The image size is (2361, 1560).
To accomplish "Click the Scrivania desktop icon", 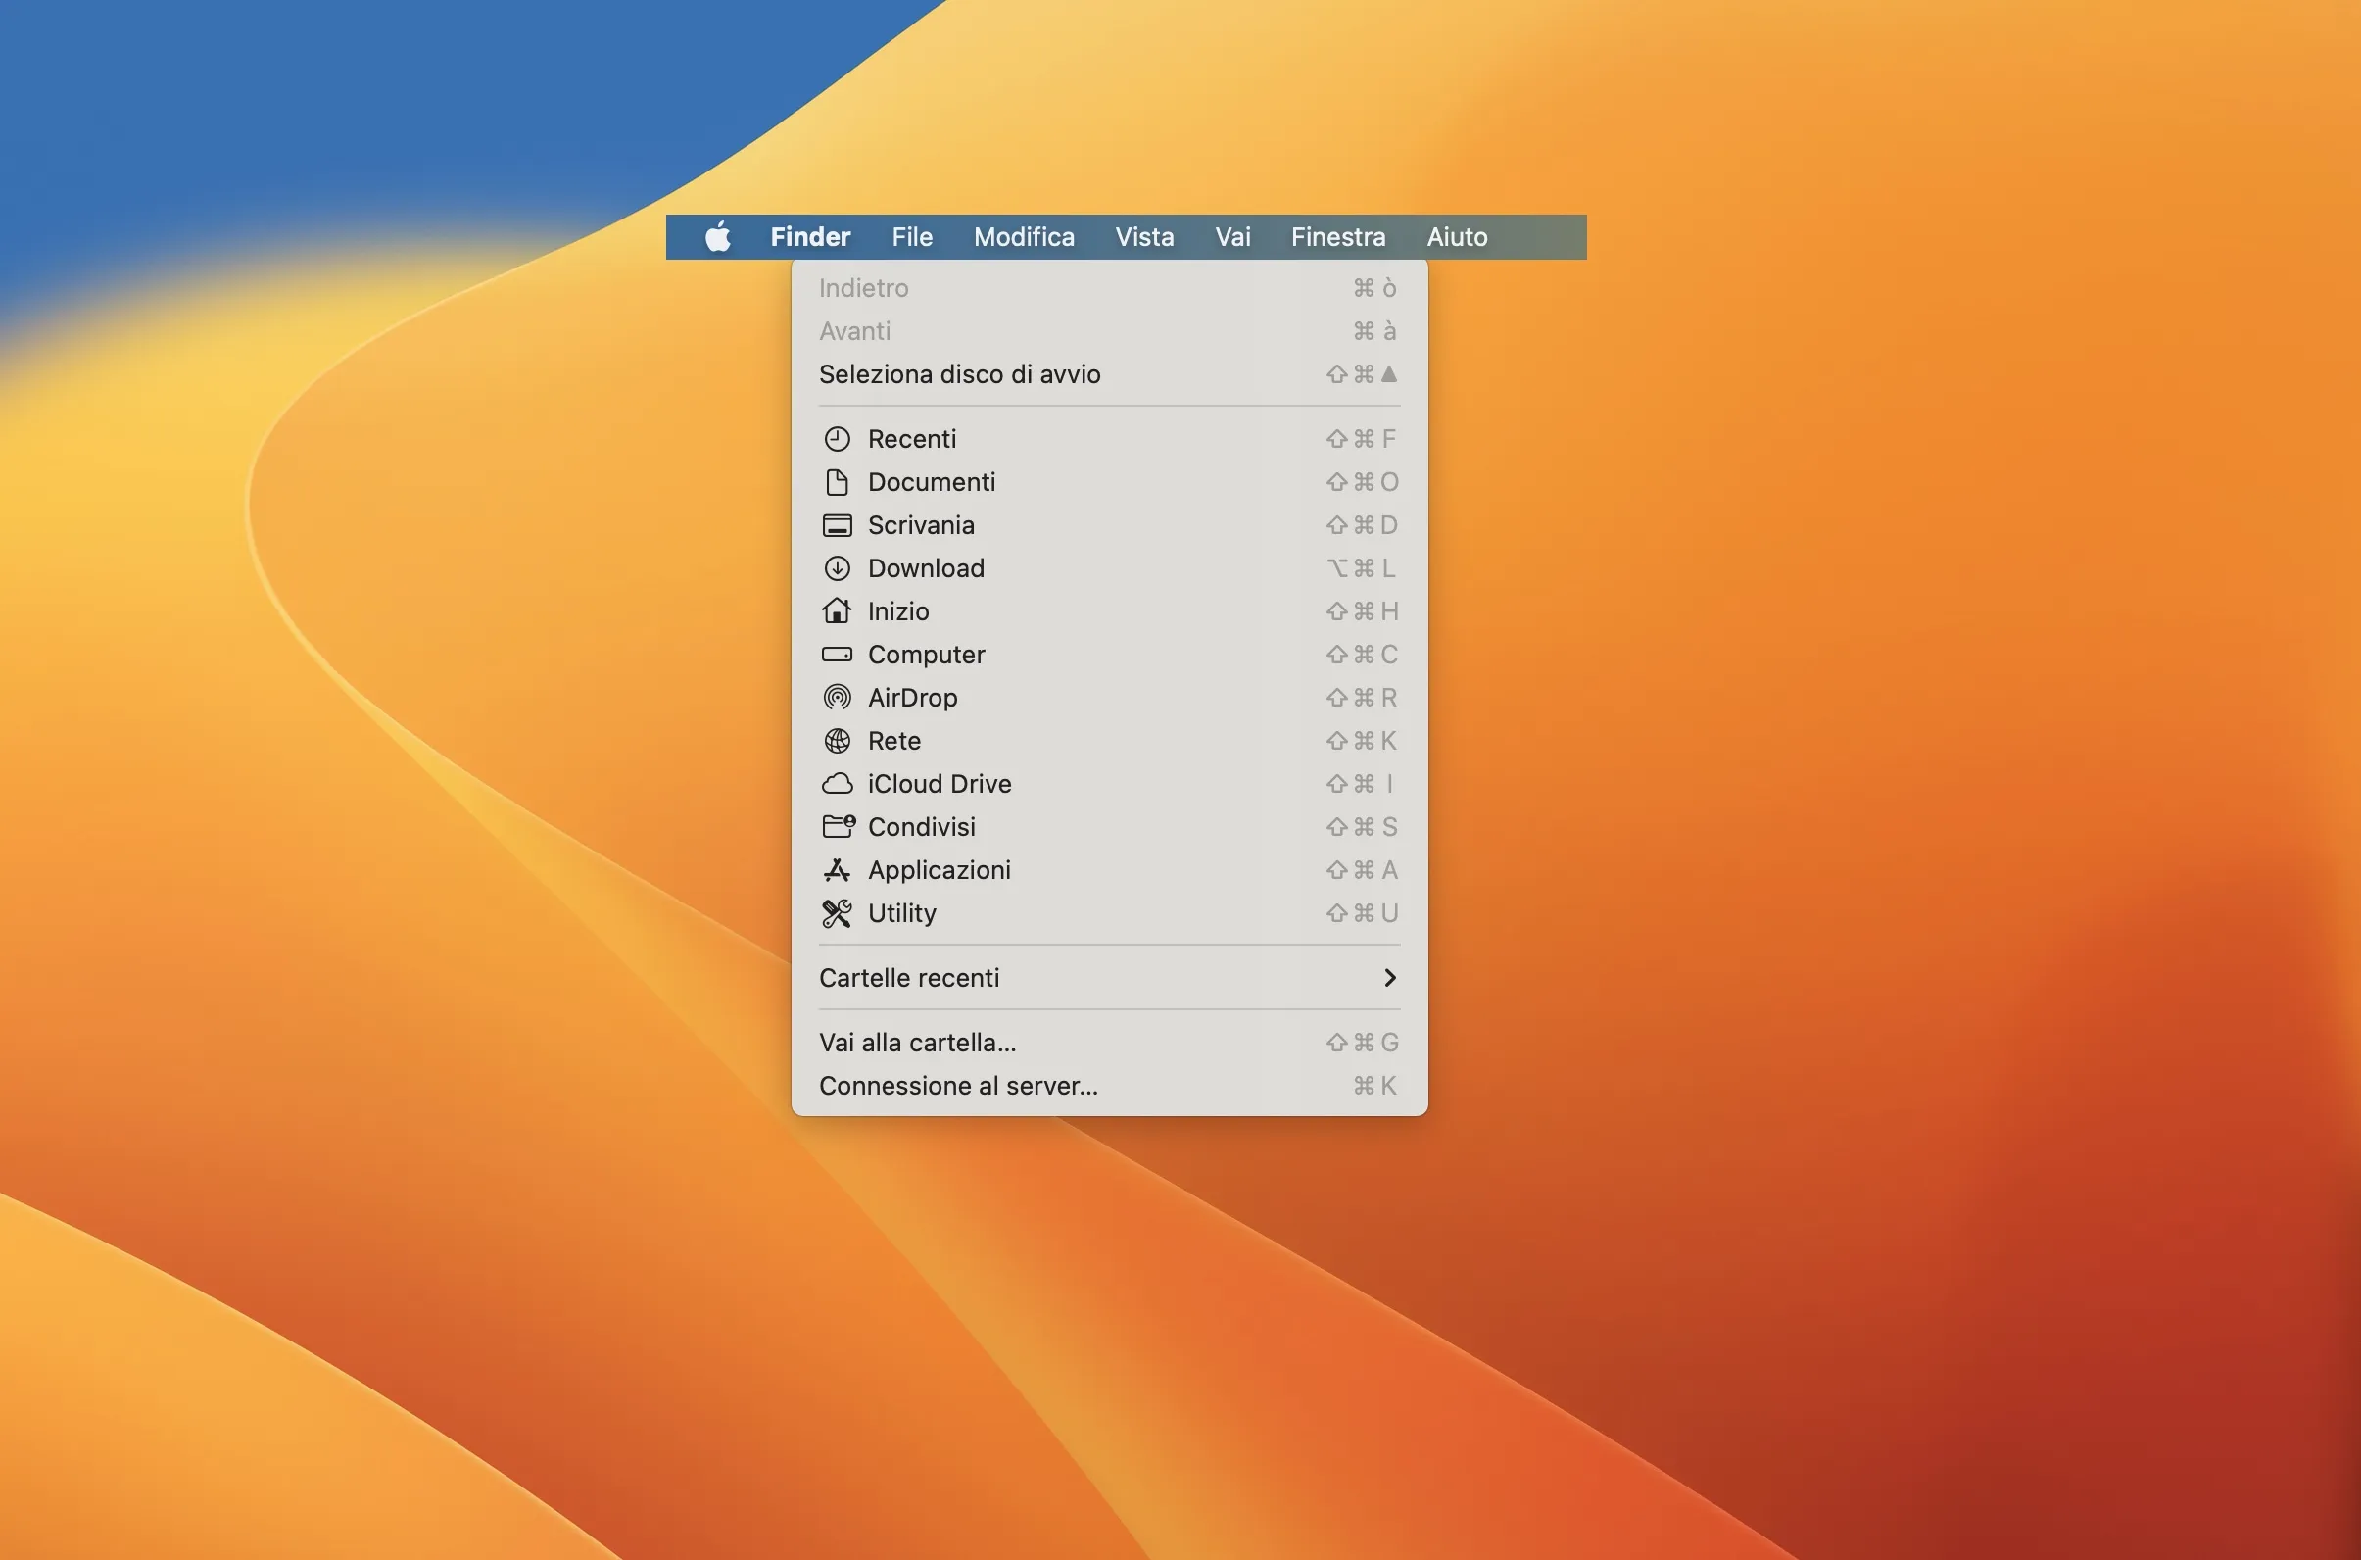I will (837, 525).
